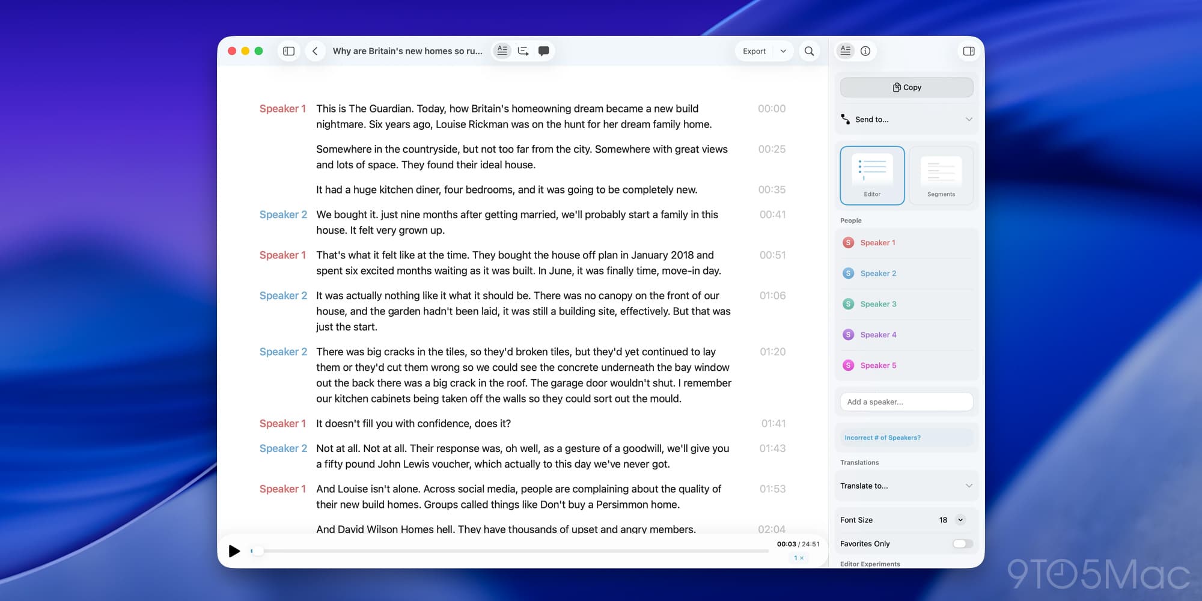
Task: Toggle the left sidebar panel icon
Action: pos(288,51)
